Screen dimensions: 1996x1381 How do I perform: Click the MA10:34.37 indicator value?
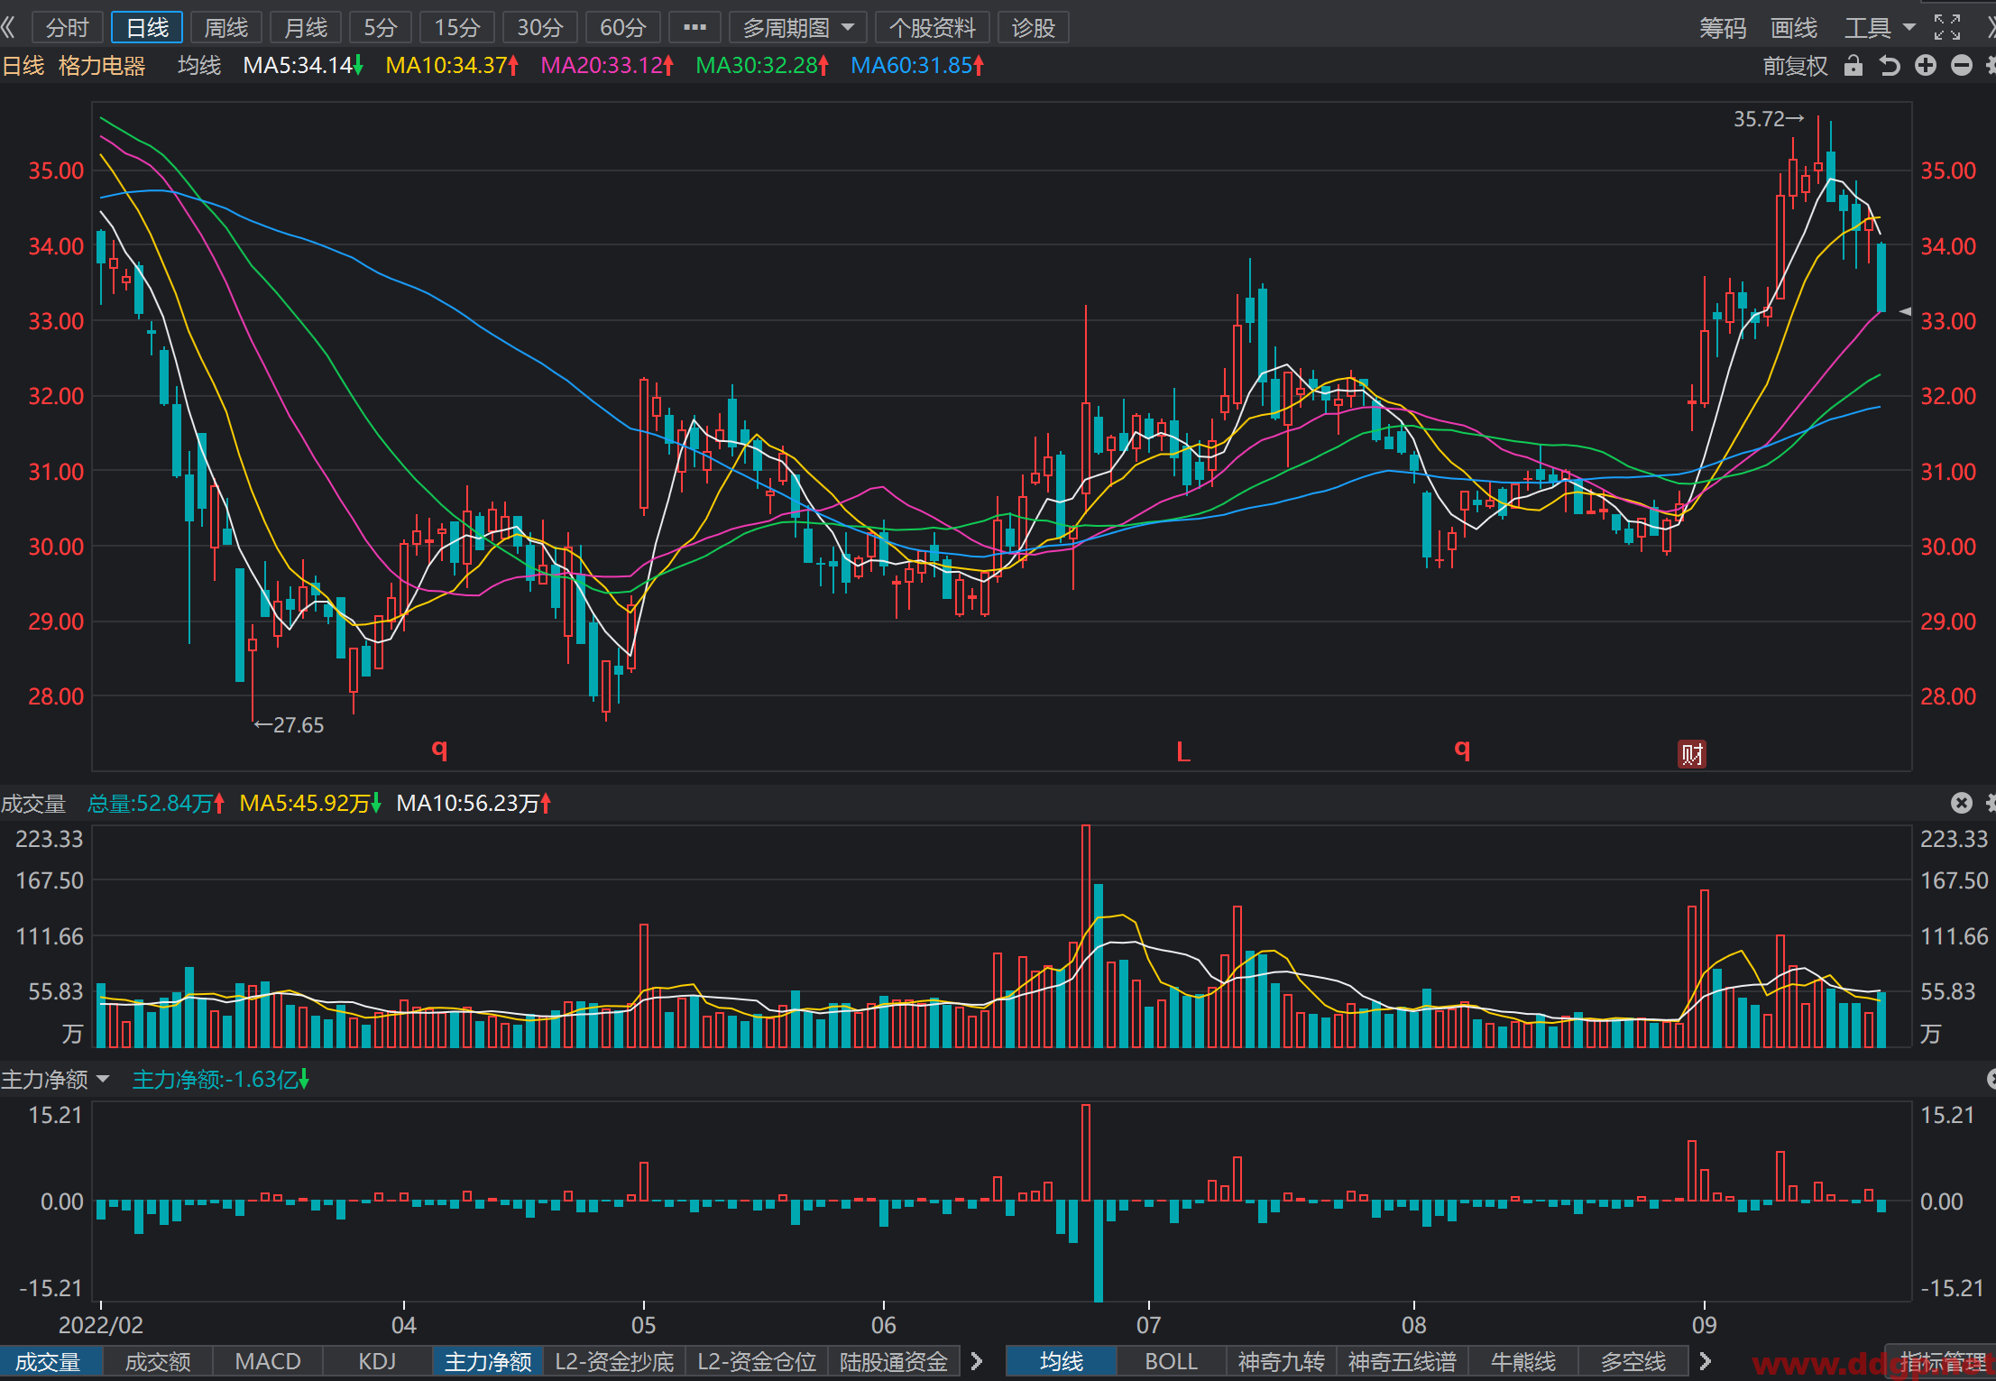pos(452,65)
